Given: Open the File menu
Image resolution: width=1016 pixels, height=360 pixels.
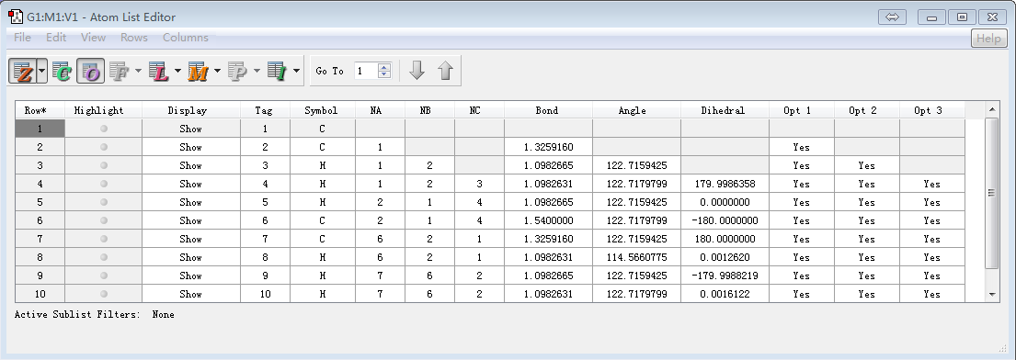Looking at the screenshot, I should pyautogui.click(x=22, y=38).
